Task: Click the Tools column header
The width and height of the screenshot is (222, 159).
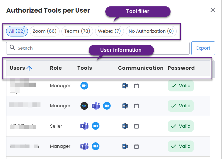Action: tap(85, 68)
